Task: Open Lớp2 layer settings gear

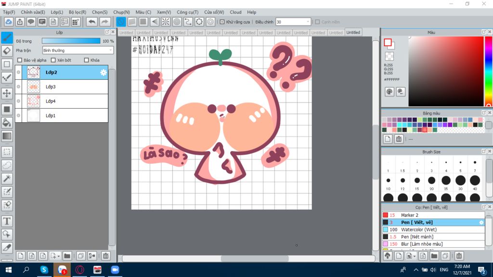Action: [x=104, y=73]
